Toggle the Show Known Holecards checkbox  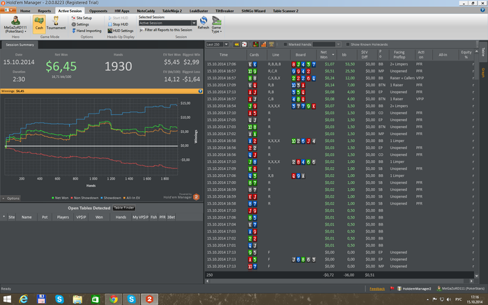tap(348, 45)
